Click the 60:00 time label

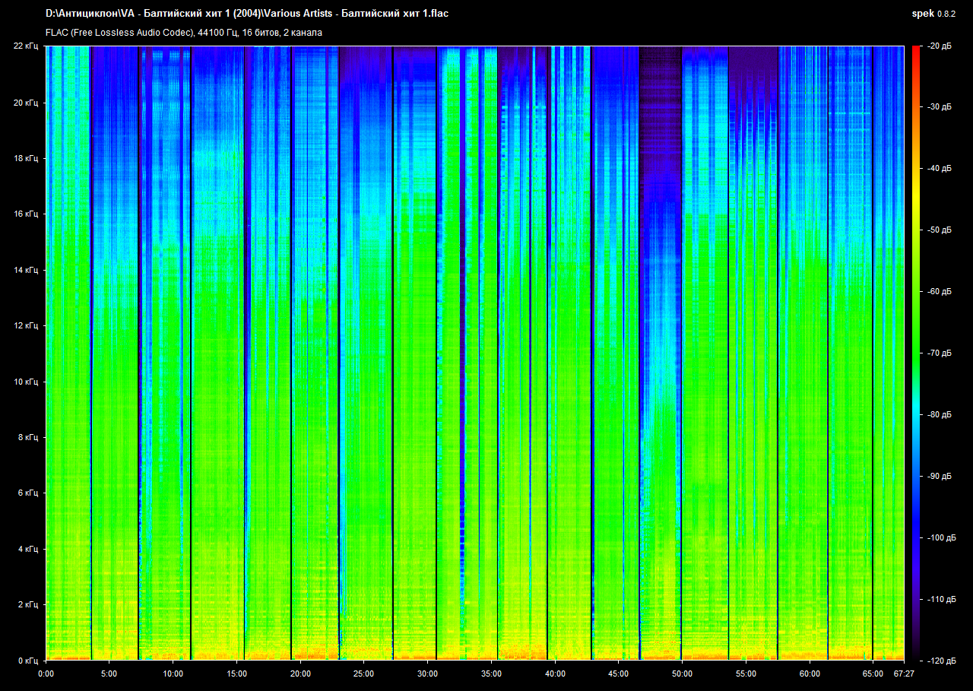pos(810,674)
